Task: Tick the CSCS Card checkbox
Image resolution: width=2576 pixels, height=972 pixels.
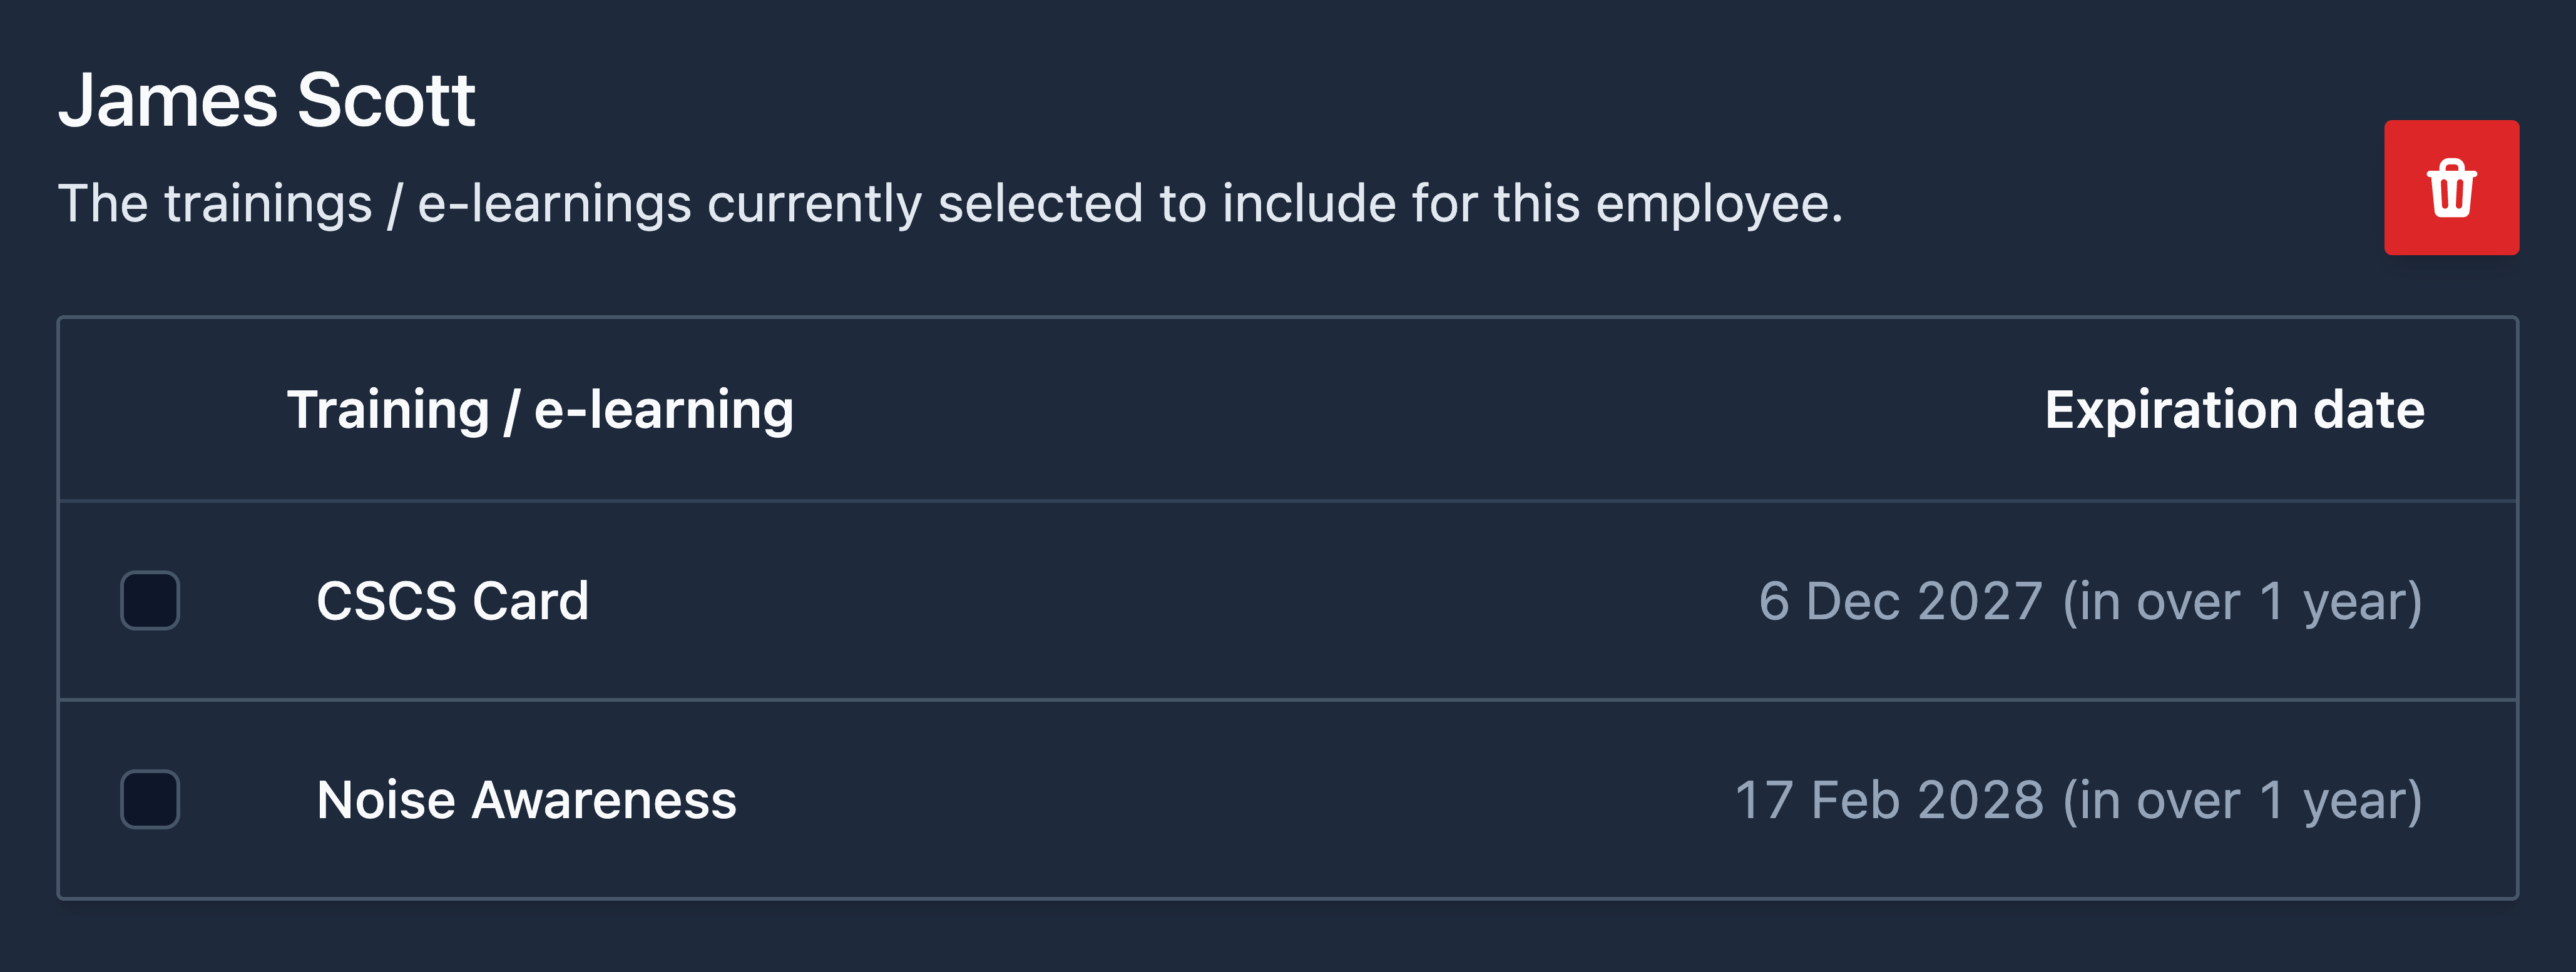Action: [150, 600]
